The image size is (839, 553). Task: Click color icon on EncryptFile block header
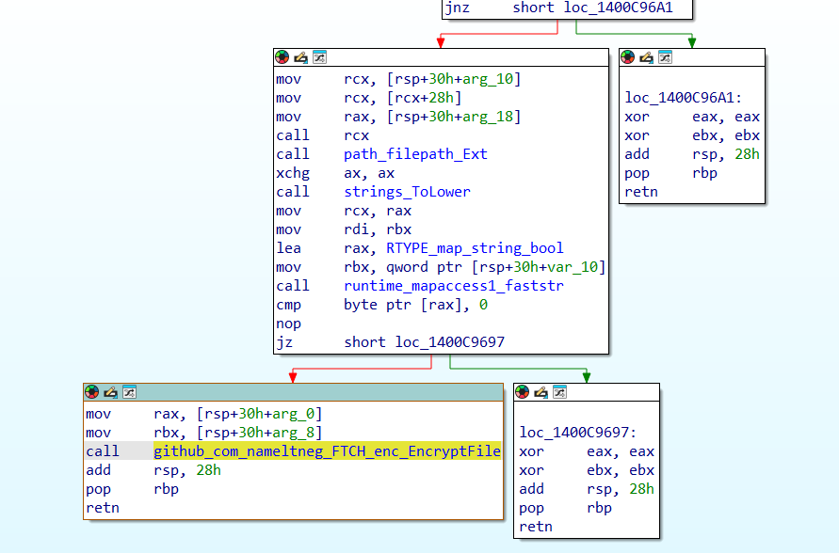coord(91,392)
